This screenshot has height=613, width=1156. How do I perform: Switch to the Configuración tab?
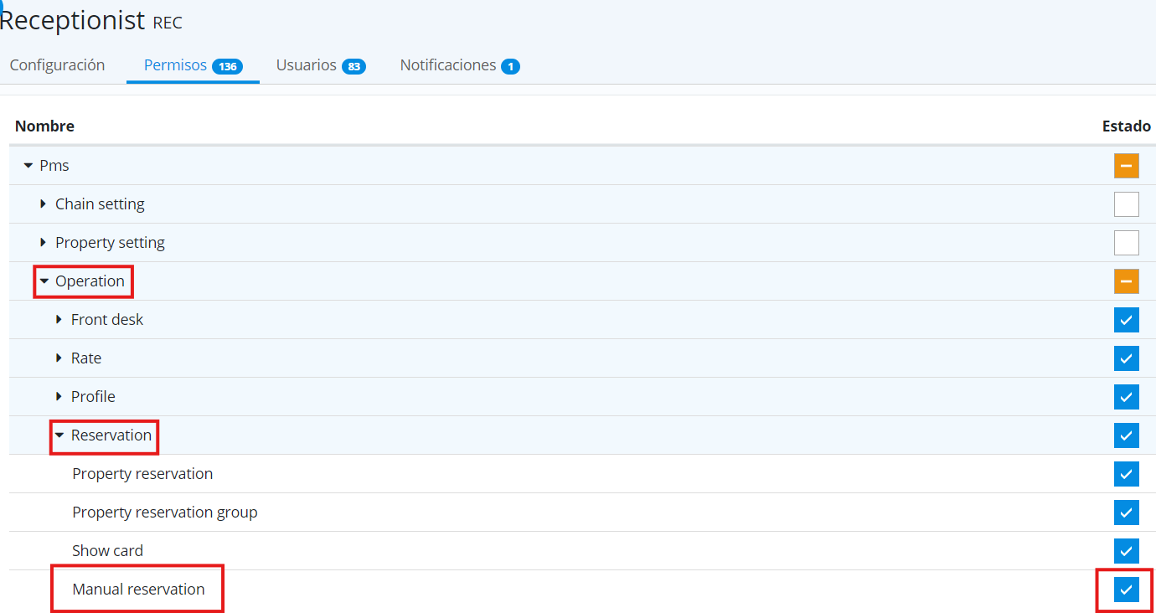(57, 65)
